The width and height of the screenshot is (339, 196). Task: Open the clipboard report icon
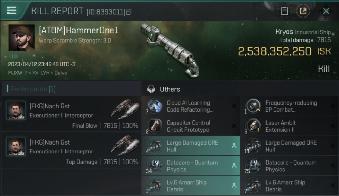click(x=284, y=11)
